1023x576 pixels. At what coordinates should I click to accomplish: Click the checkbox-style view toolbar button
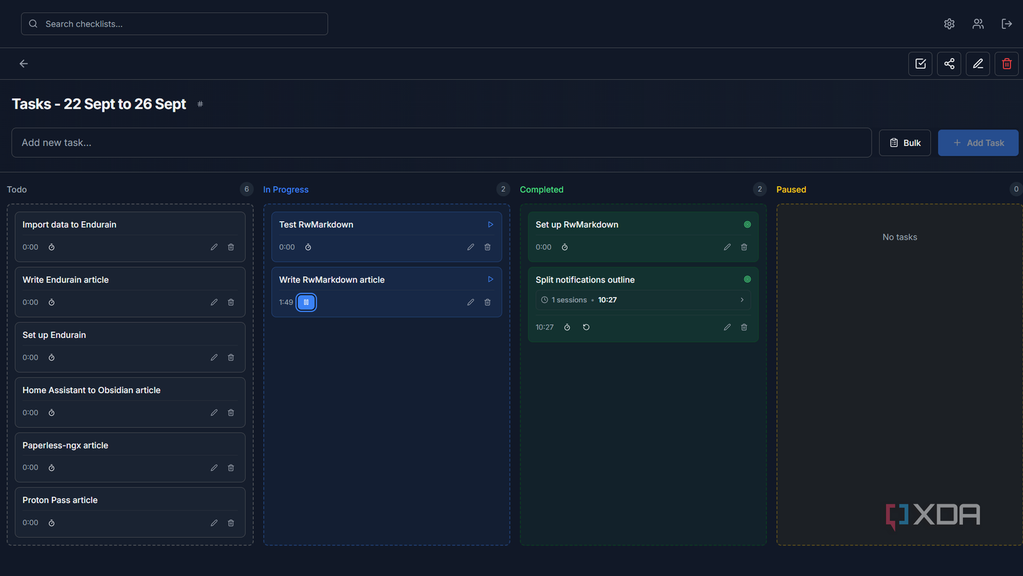[x=921, y=63]
